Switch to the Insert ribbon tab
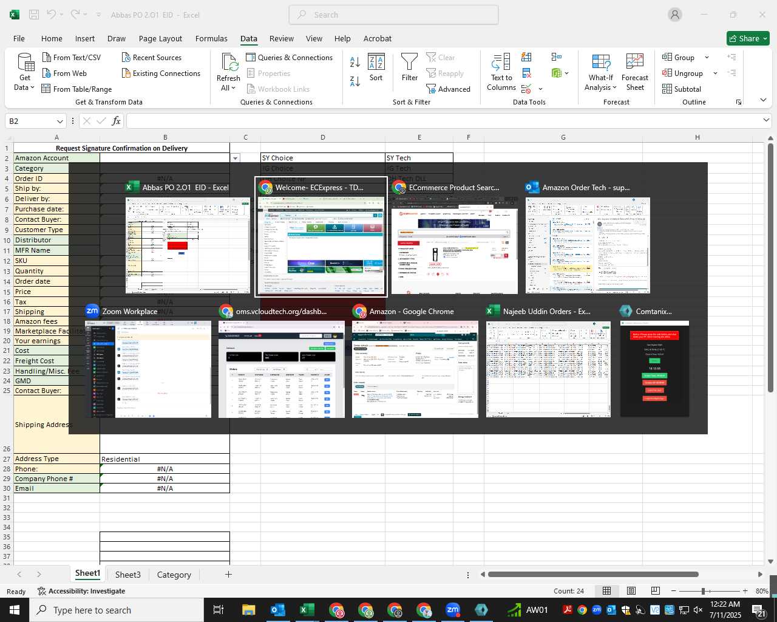The width and height of the screenshot is (777, 622). [85, 38]
